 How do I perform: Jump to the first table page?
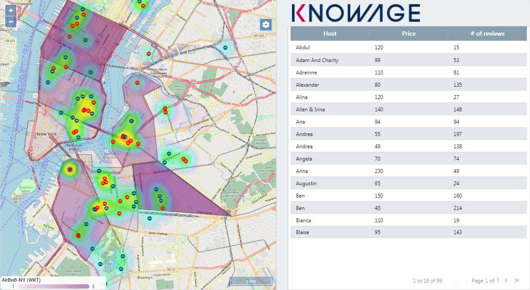click(456, 280)
